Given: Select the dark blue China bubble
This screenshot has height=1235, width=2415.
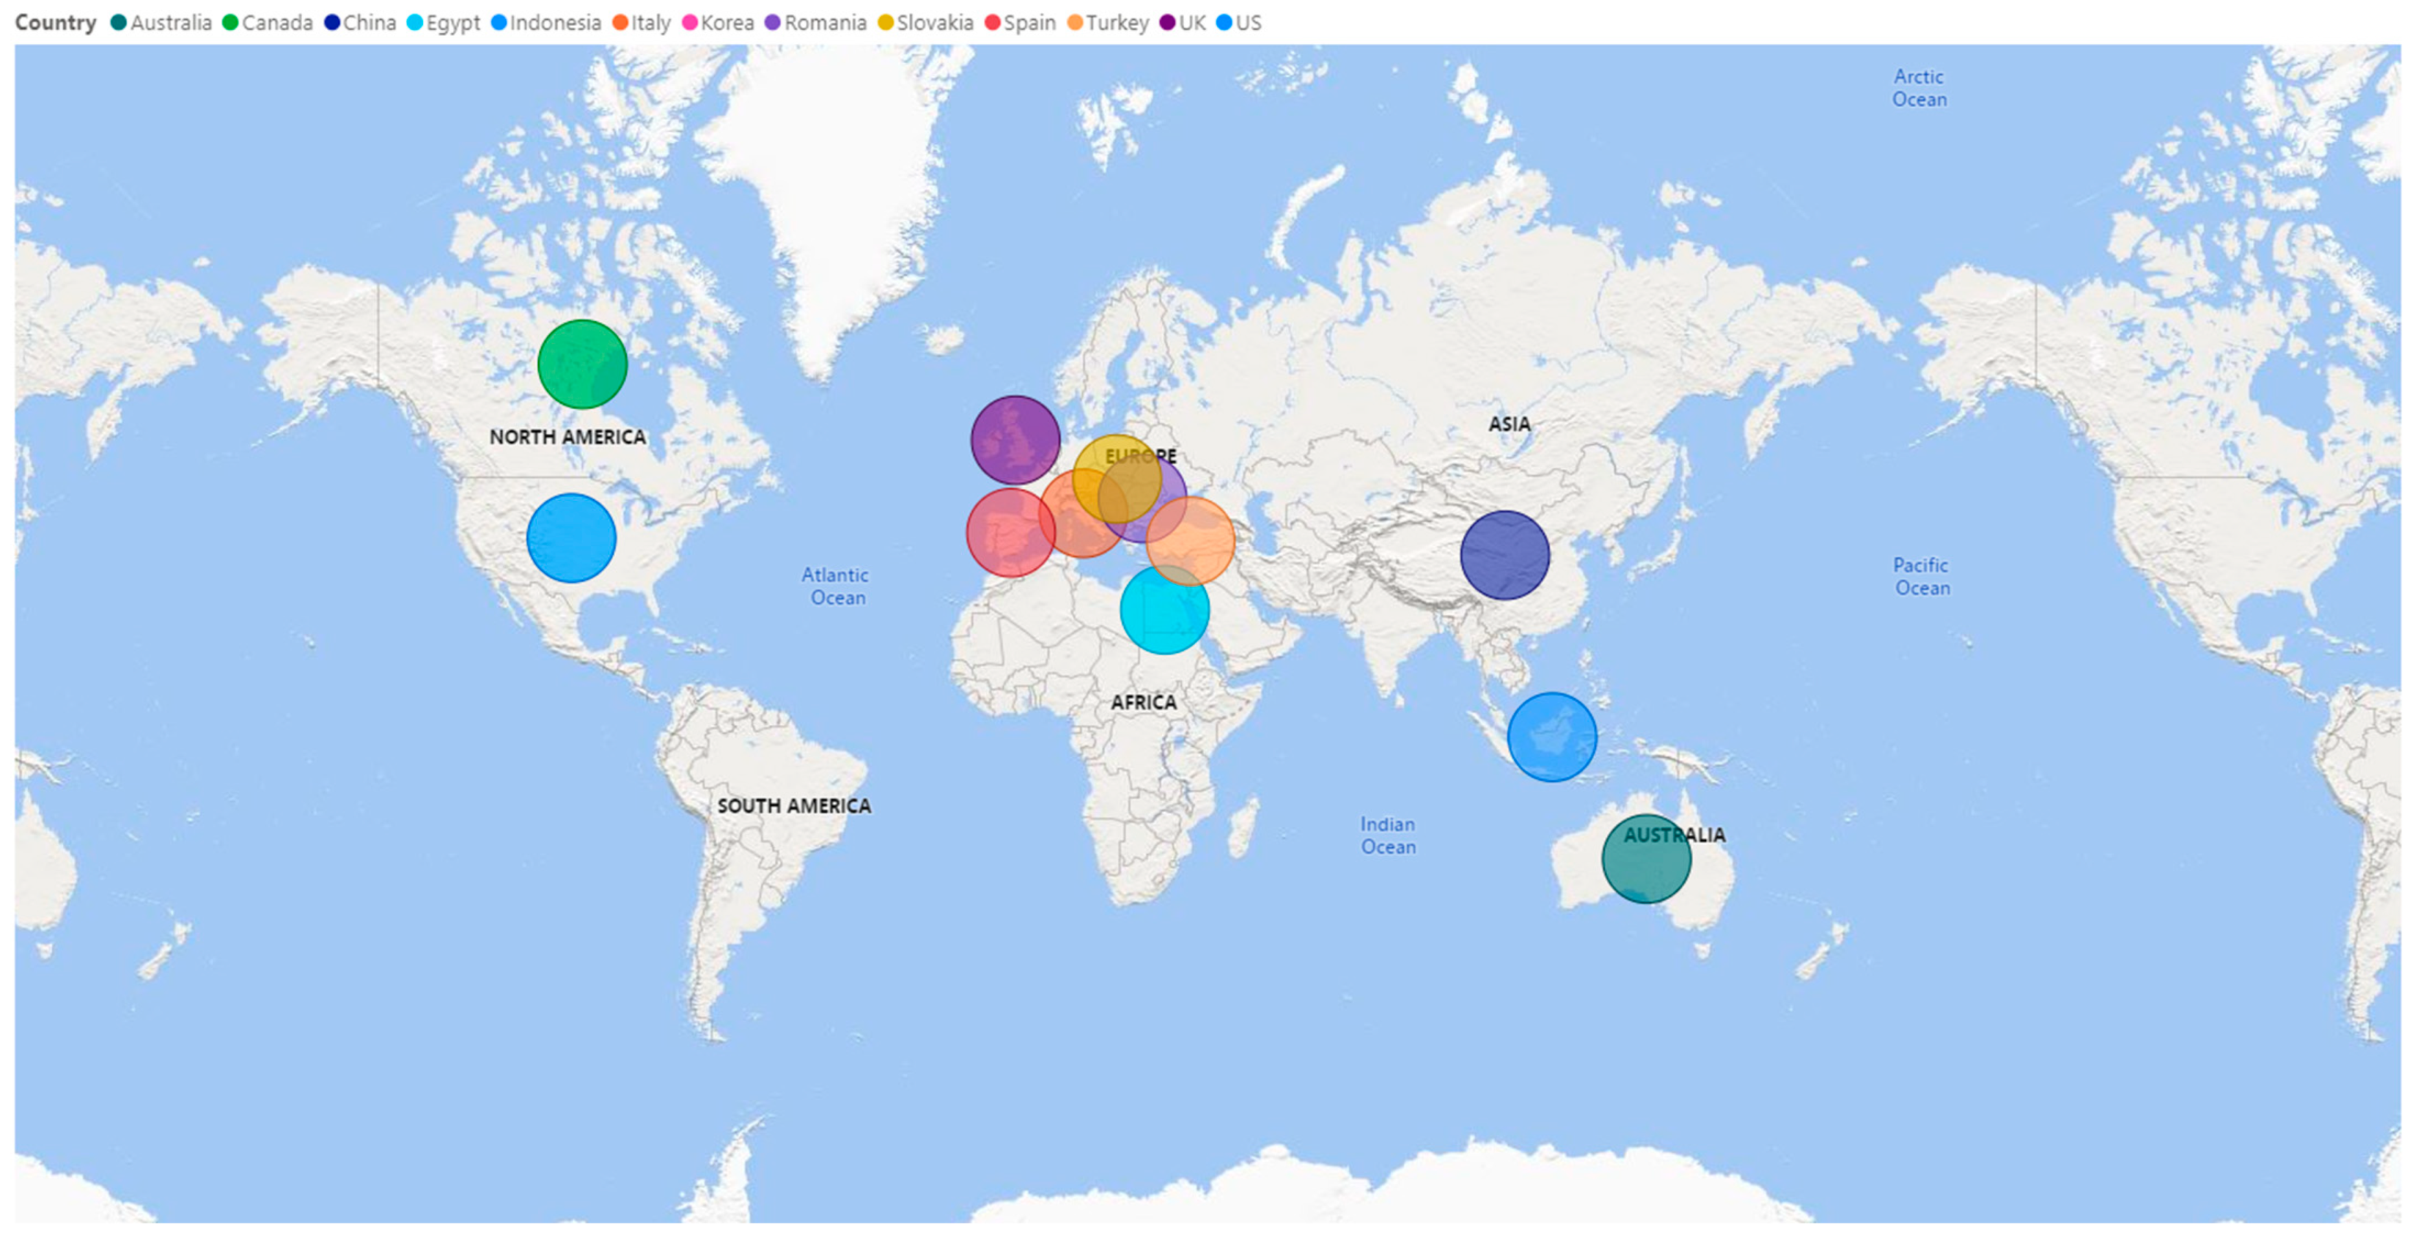Looking at the screenshot, I should [1505, 555].
